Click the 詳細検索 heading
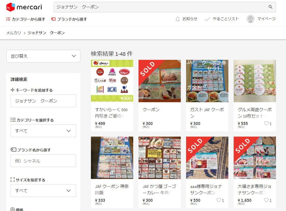The height and width of the screenshot is (211, 286). click(19, 79)
